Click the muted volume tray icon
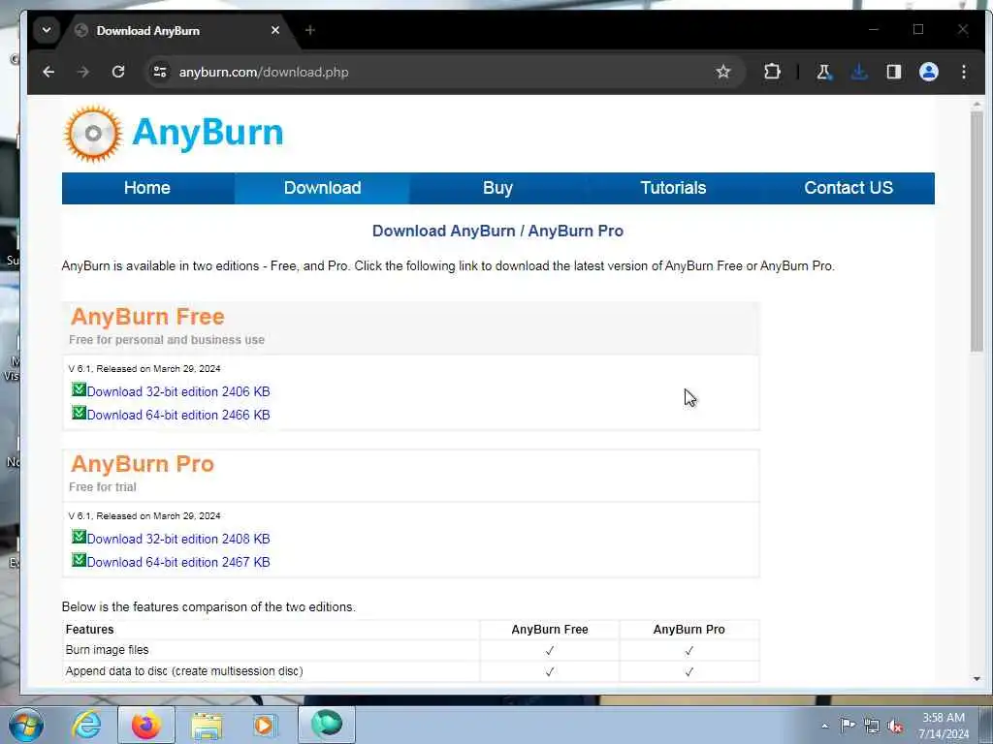Screen dimensions: 993x744 895,727
